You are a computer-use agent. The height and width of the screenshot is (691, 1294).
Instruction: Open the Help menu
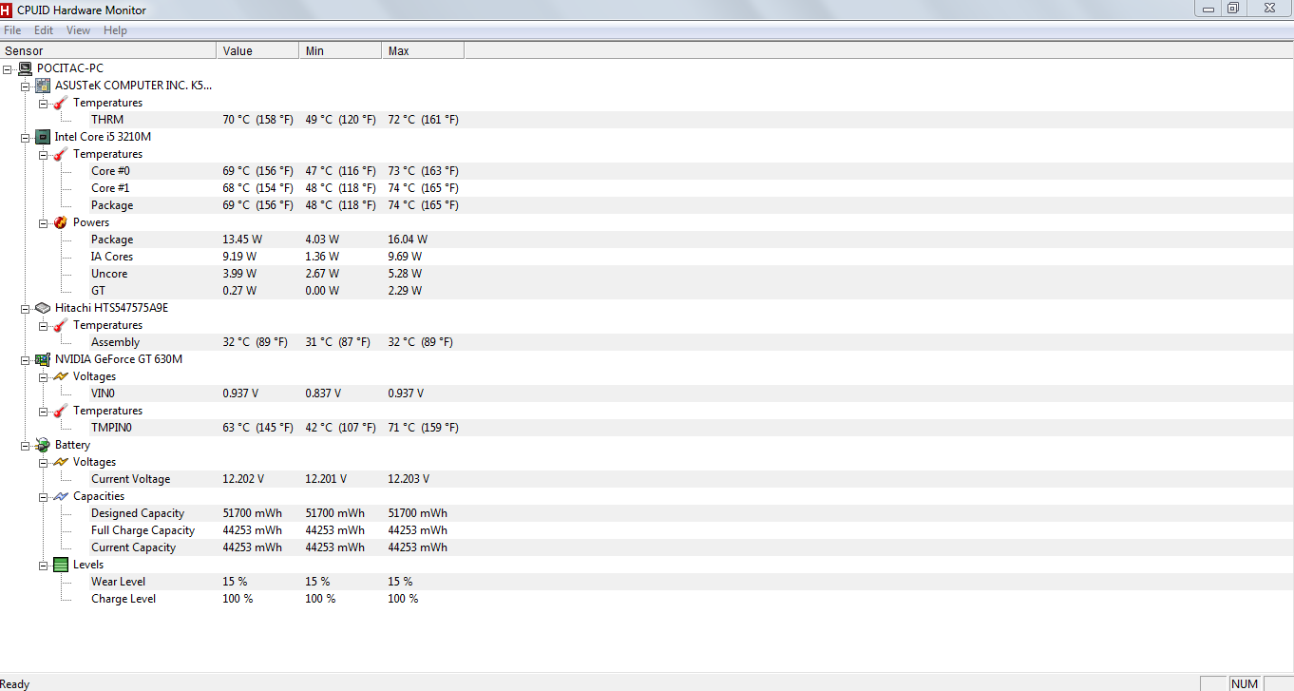(115, 30)
